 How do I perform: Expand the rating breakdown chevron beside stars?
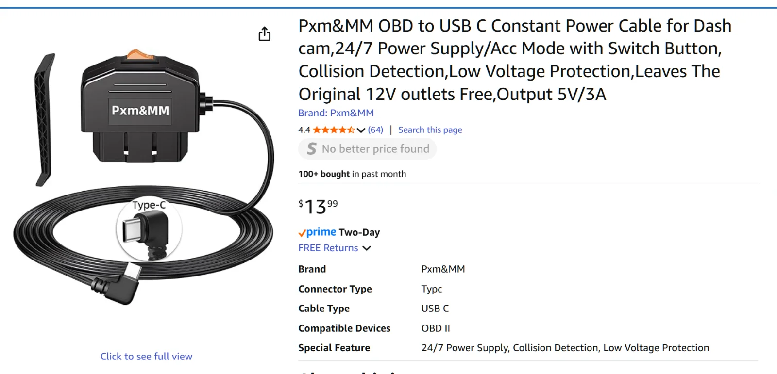coord(361,130)
